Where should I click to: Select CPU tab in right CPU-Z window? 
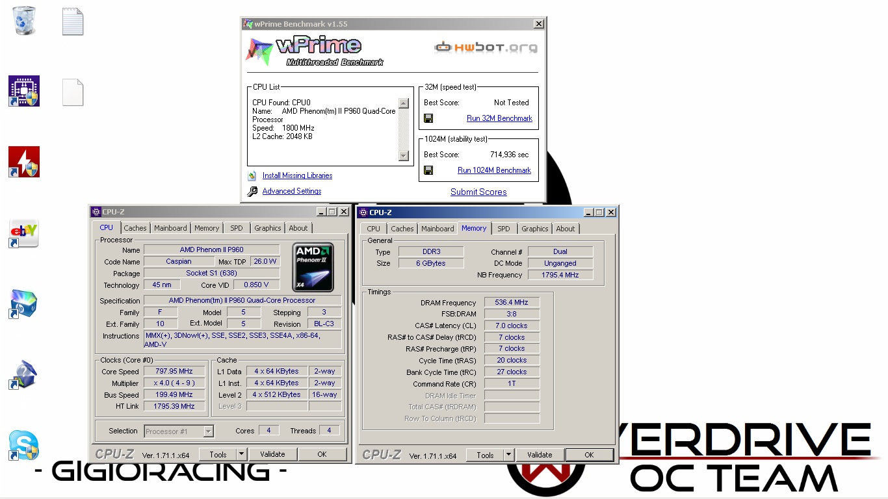click(373, 229)
